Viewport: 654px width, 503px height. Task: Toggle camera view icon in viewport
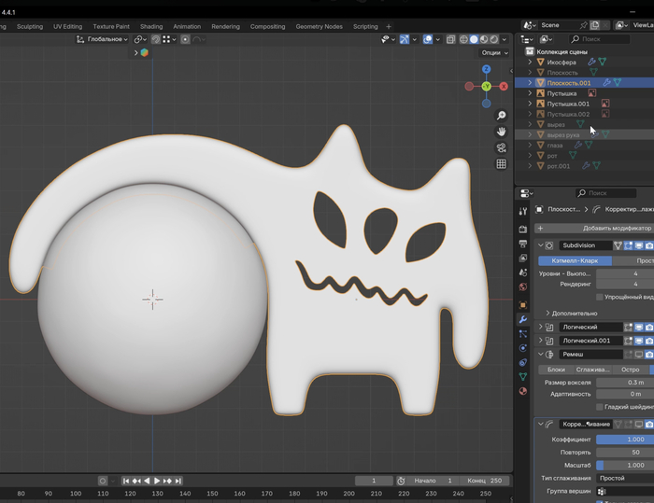[x=502, y=147]
